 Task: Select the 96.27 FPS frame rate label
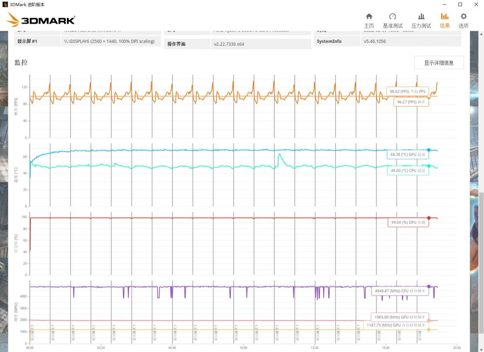pyautogui.click(x=411, y=102)
